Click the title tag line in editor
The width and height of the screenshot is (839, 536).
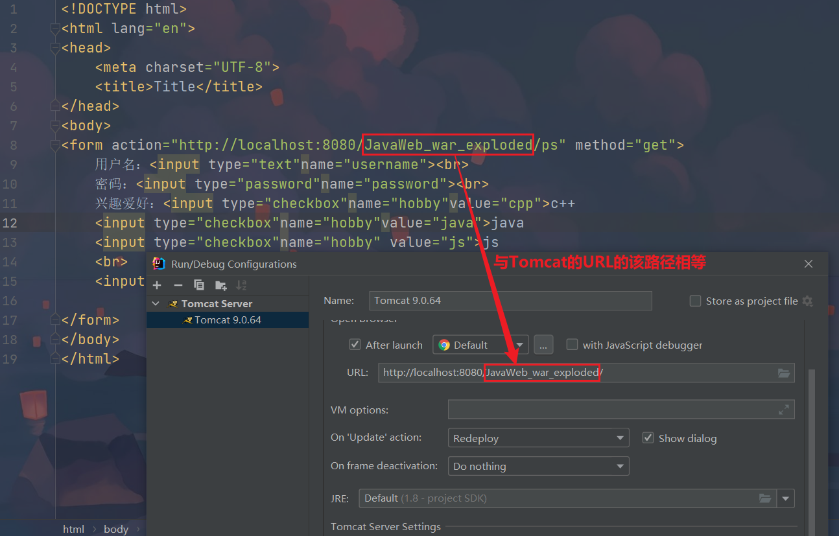pyautogui.click(x=178, y=87)
